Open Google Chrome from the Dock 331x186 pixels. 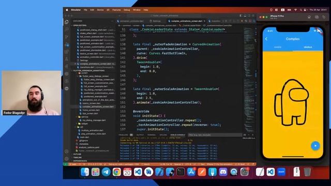click(116, 172)
